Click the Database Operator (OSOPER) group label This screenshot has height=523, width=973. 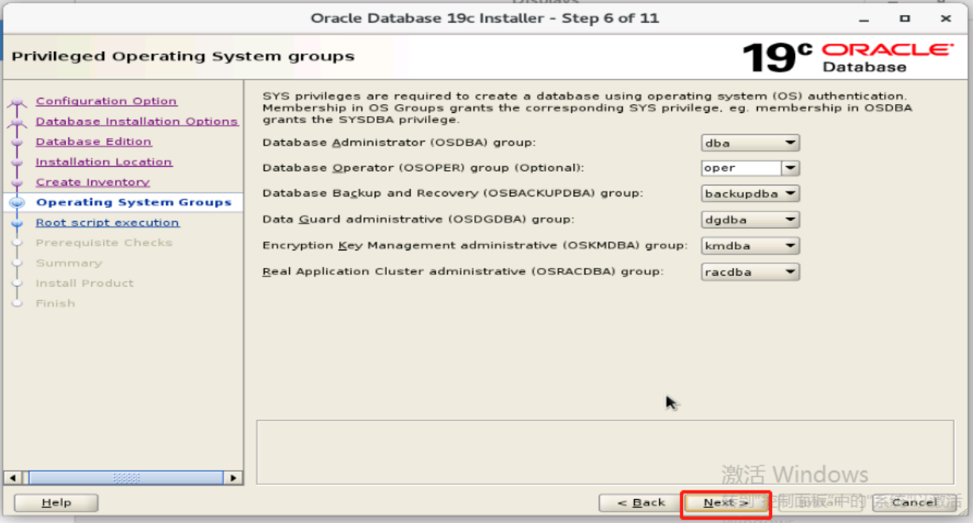pyautogui.click(x=423, y=169)
